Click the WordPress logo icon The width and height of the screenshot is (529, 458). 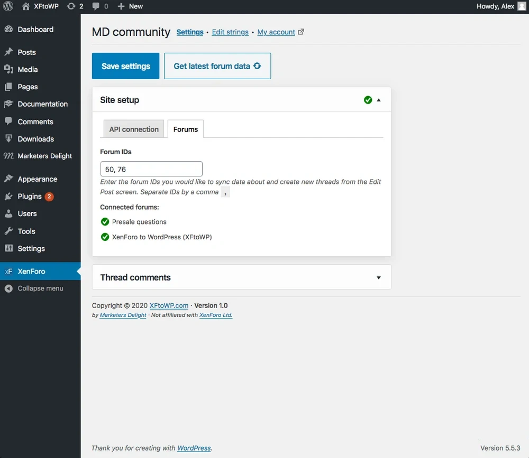[x=8, y=6]
